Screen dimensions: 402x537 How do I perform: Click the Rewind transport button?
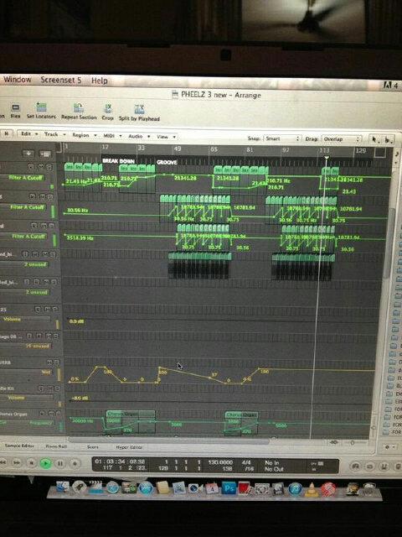pos(3,462)
